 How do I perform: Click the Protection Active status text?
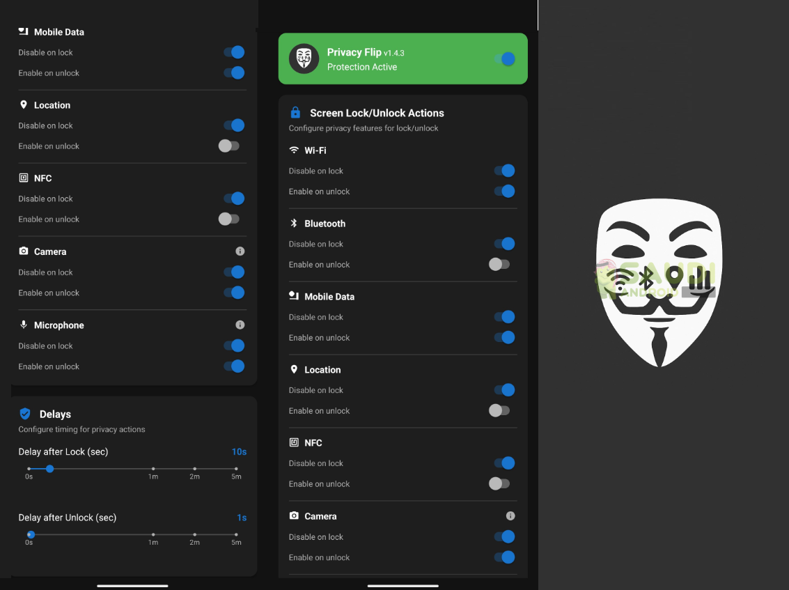[x=362, y=67]
